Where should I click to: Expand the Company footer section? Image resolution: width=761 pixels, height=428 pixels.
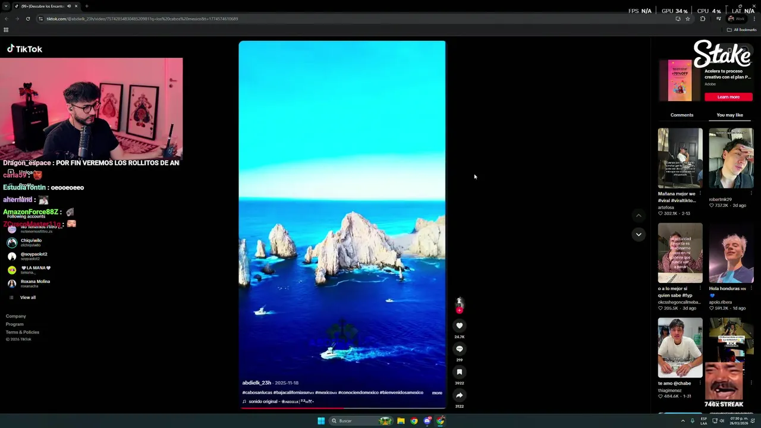tap(16, 316)
